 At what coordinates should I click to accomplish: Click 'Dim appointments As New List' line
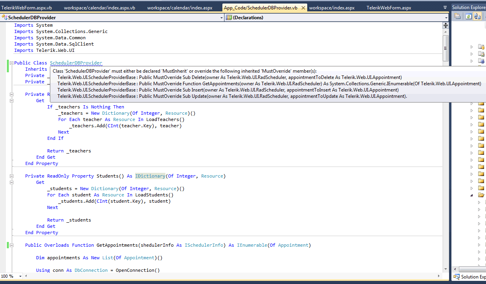[x=99, y=258]
